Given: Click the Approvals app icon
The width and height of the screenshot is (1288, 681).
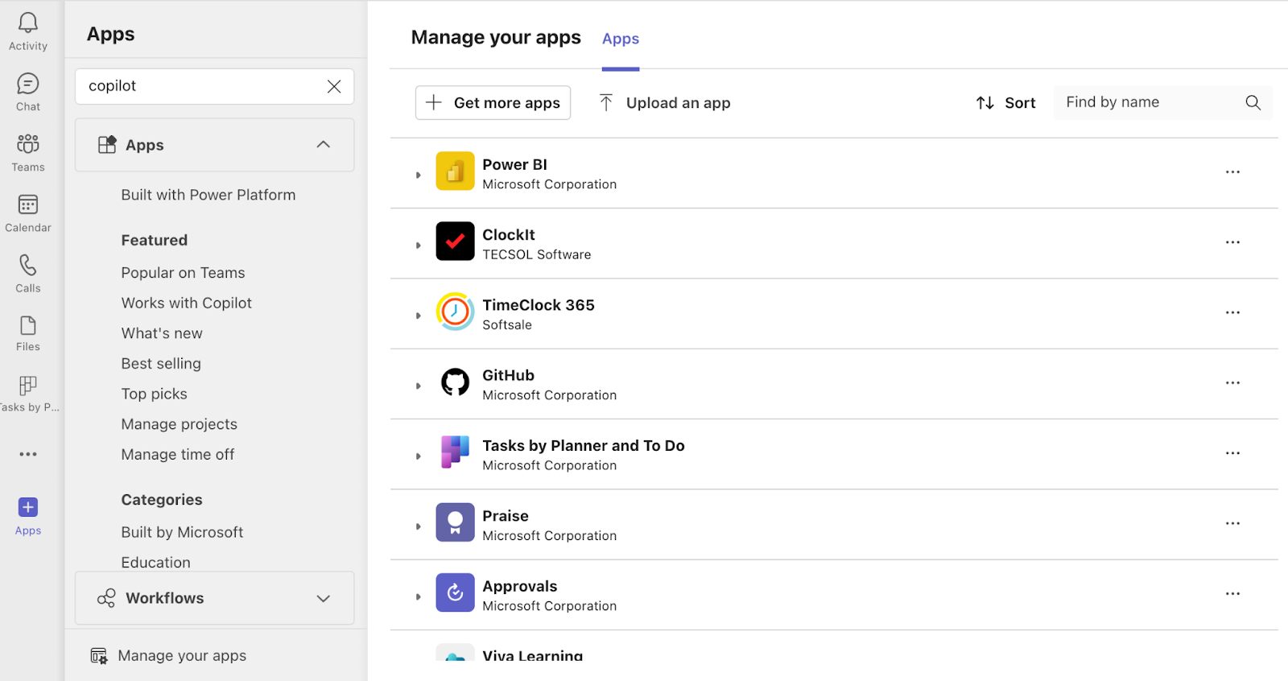Looking at the screenshot, I should point(455,592).
